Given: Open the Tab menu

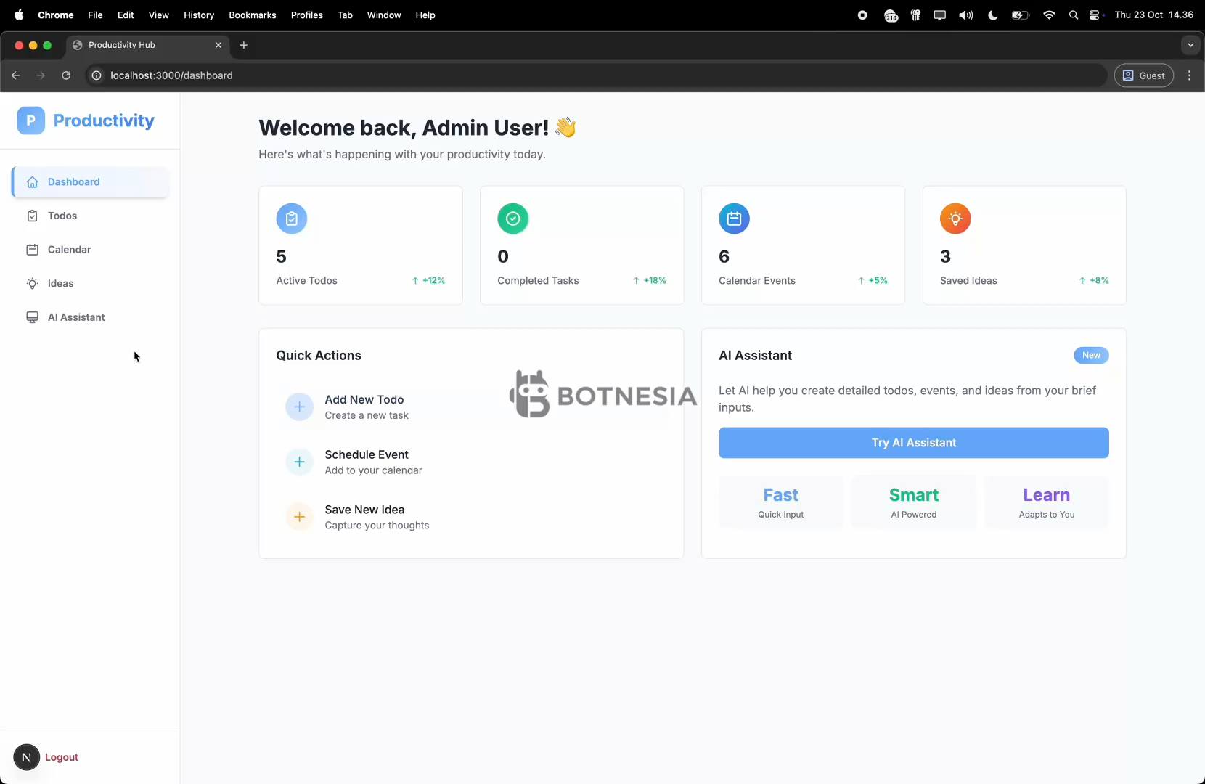Looking at the screenshot, I should 345,15.
